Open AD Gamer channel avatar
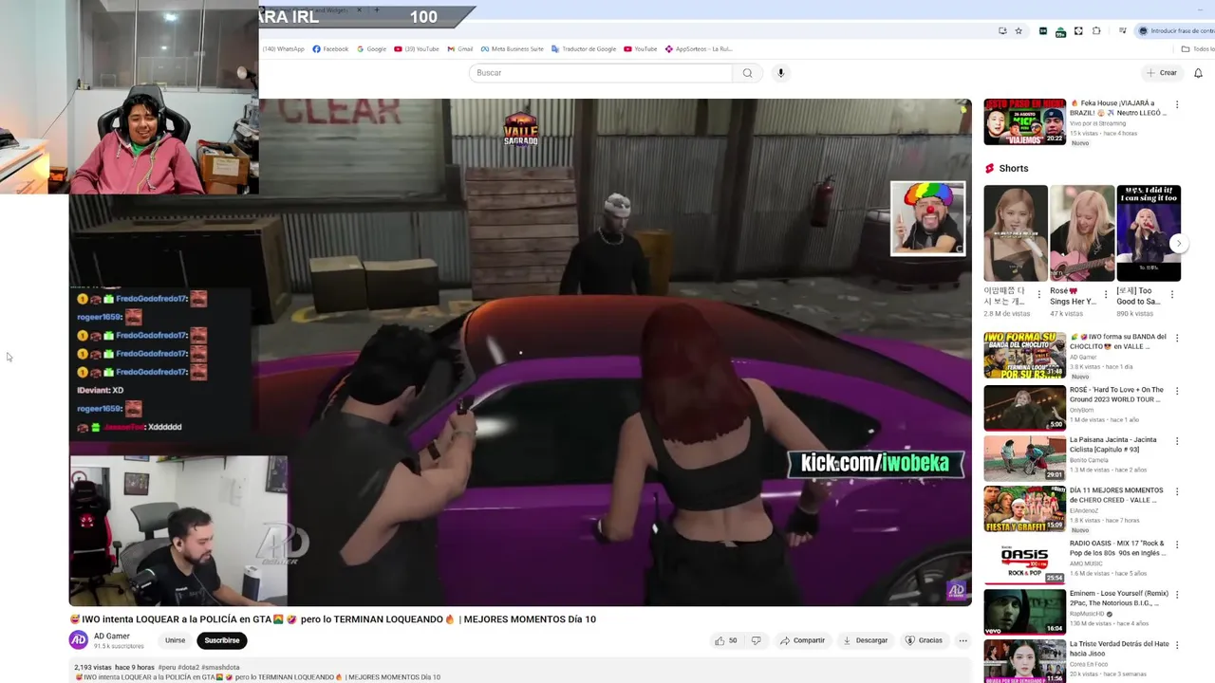The width and height of the screenshot is (1215, 683). coord(79,640)
